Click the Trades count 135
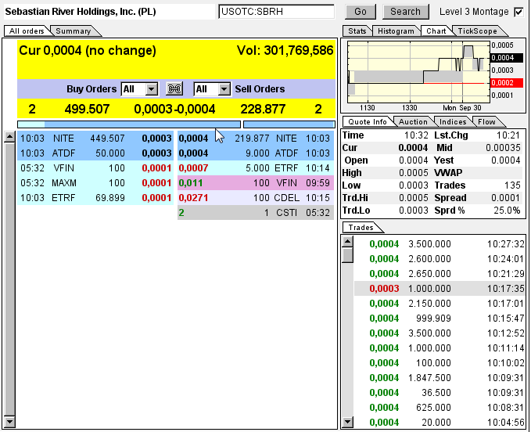531x432 pixels. (x=512, y=185)
